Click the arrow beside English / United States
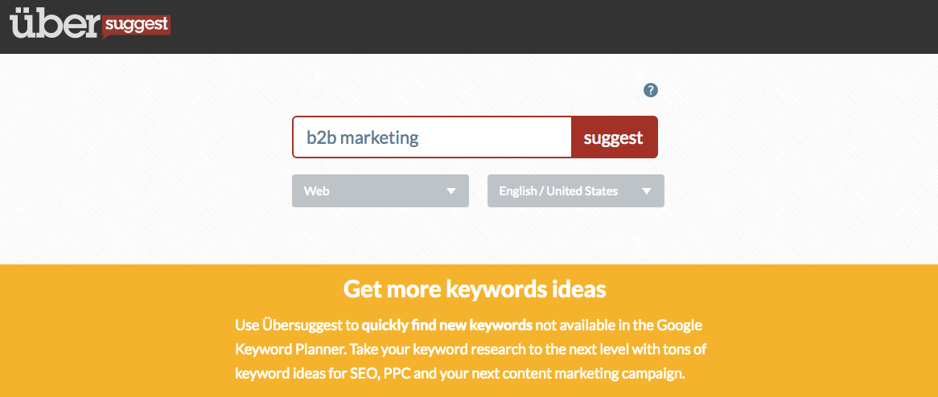This screenshot has width=938, height=397. (646, 191)
